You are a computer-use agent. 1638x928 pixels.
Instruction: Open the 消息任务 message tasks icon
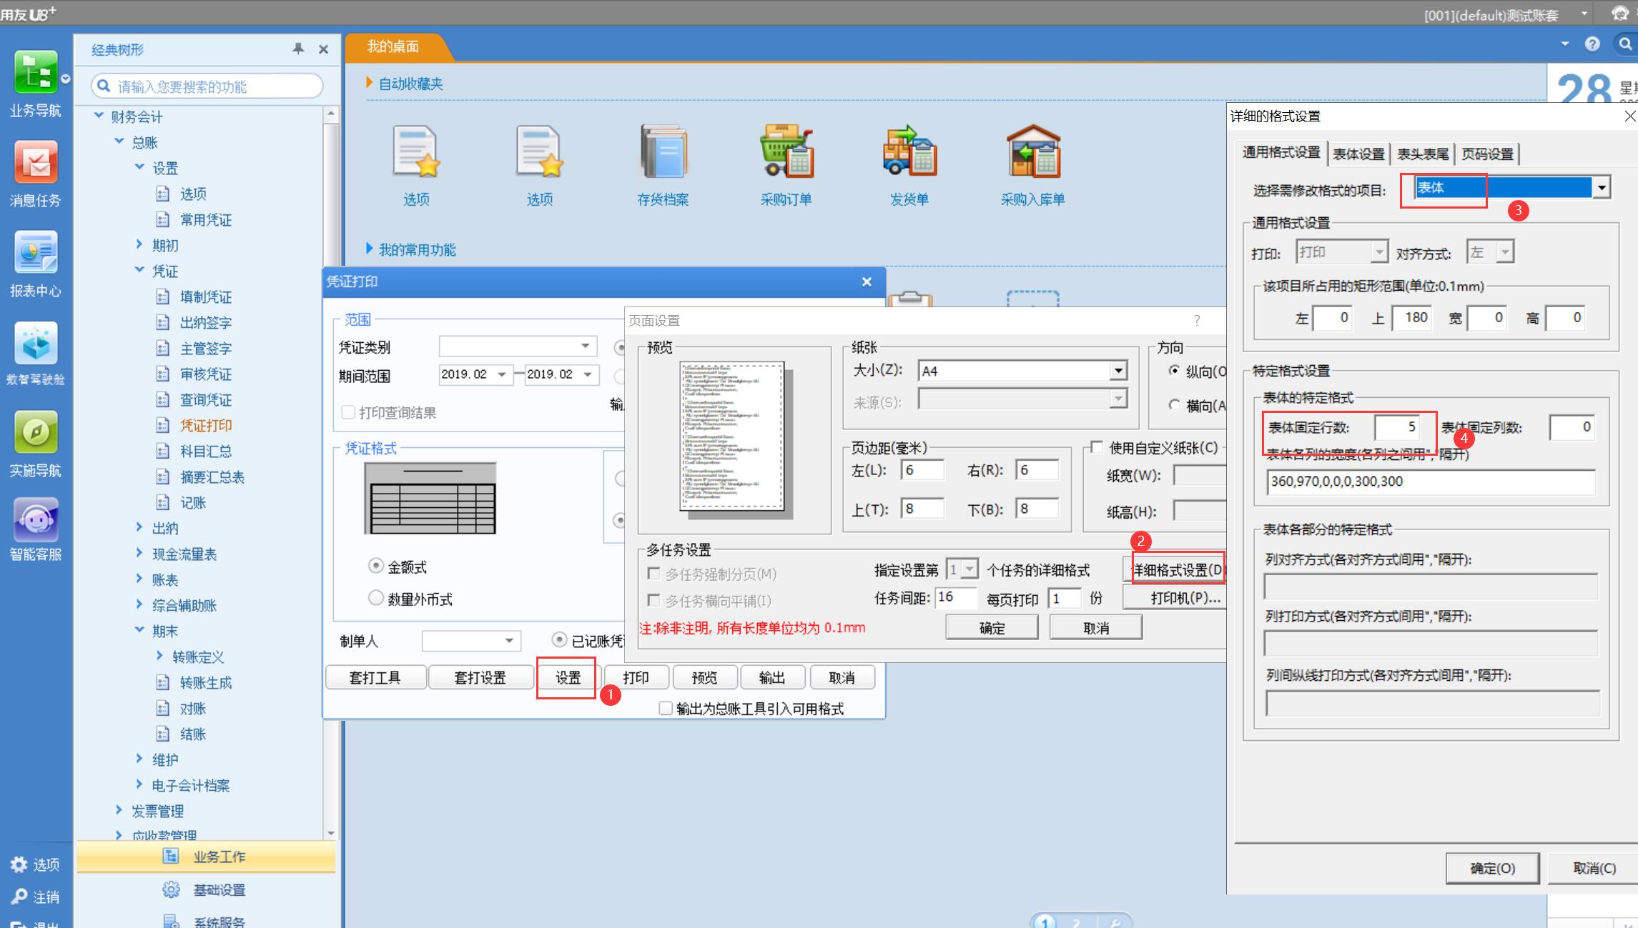(36, 162)
